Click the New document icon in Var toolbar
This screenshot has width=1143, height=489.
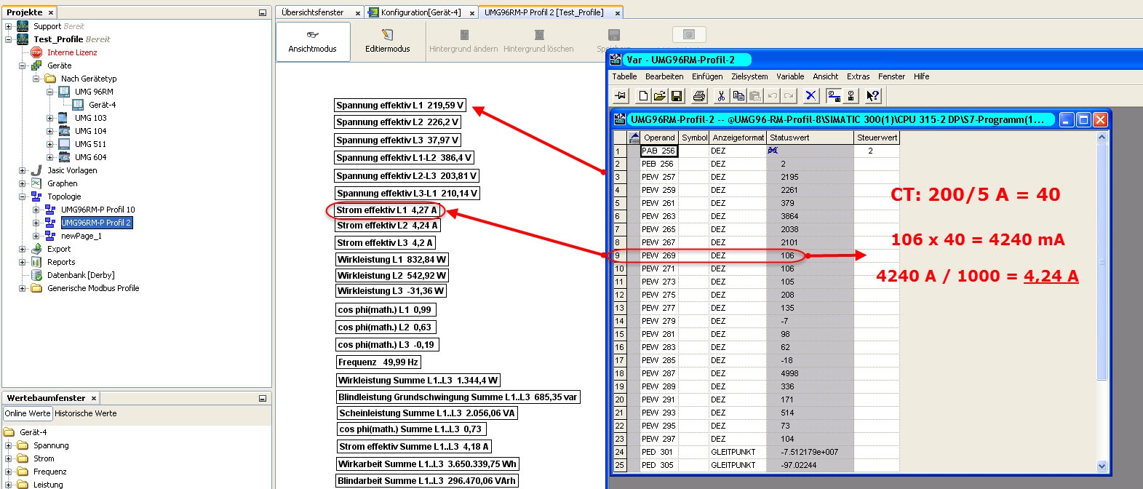coord(643,96)
